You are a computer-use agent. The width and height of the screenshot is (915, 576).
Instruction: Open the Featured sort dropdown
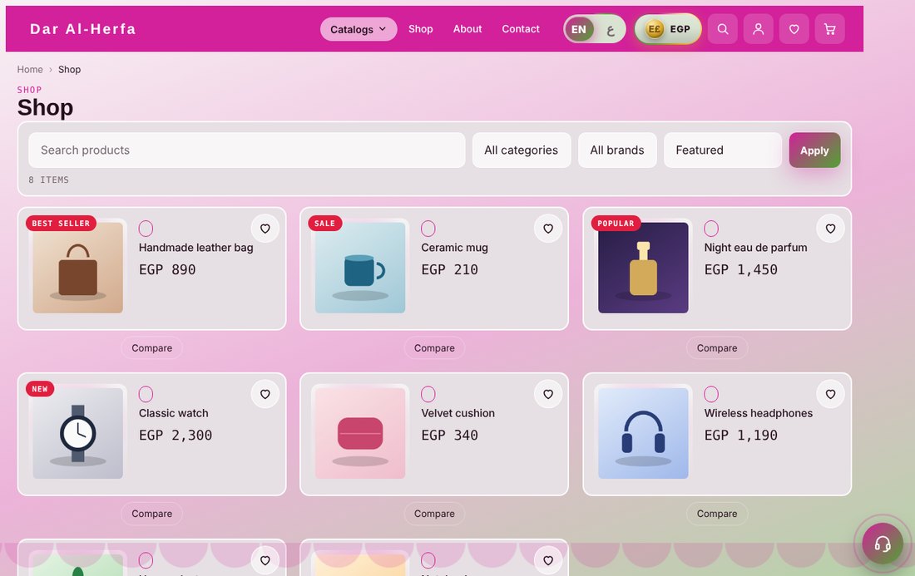tap(722, 150)
